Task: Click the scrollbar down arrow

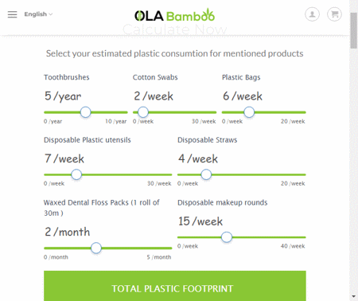Action: coord(353,296)
